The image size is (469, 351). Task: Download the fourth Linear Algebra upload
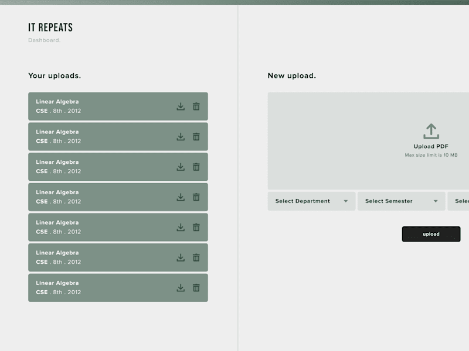181,197
